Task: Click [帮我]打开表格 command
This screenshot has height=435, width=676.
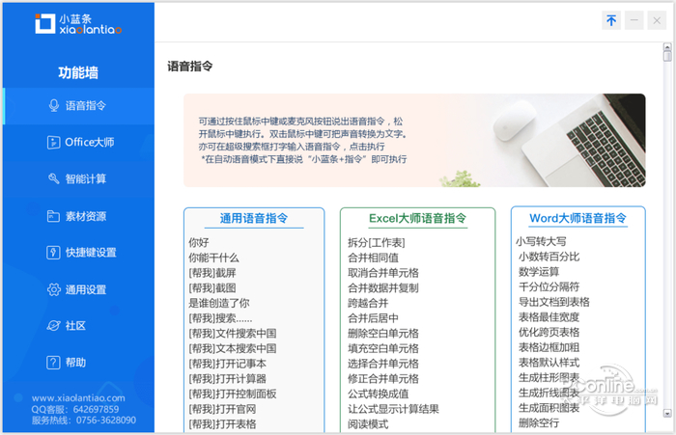Action: point(222,423)
